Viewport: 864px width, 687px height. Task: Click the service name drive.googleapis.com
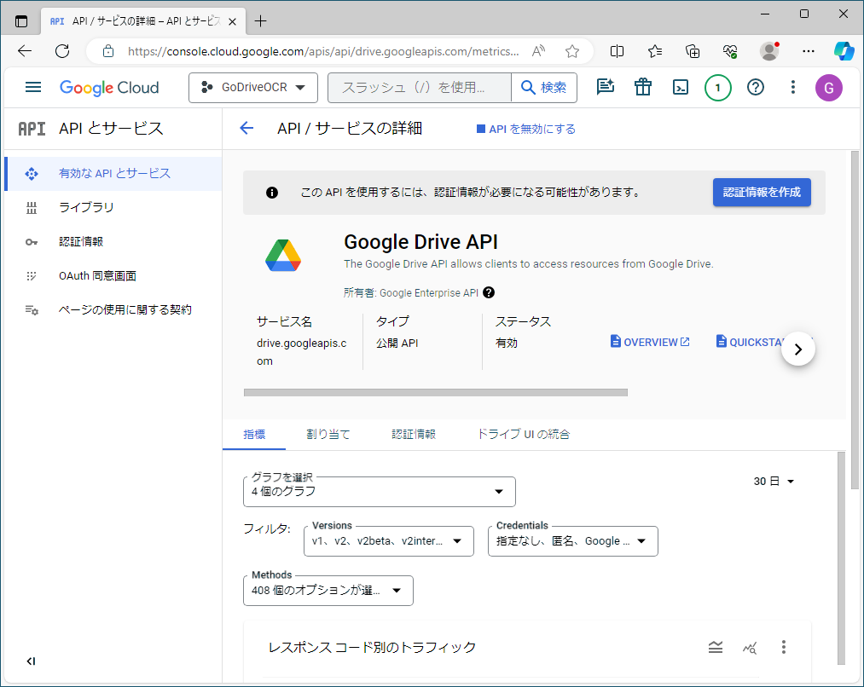(x=301, y=352)
